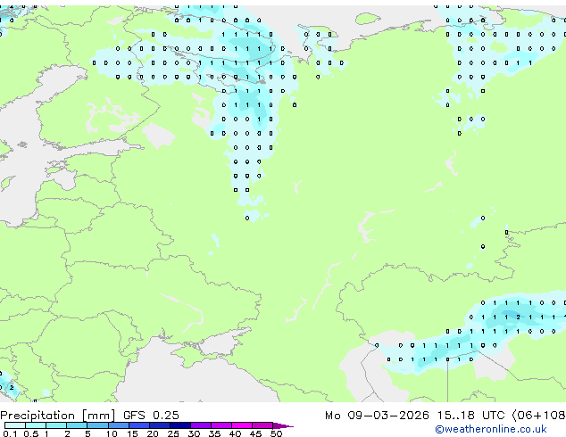The width and height of the screenshot is (566, 437).
Task: Click the legend swatch between 0.1 and 0.5
Action: coord(15,425)
